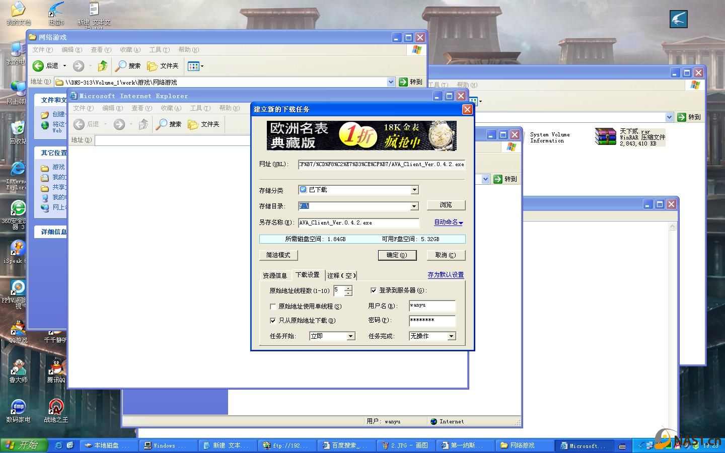
Task: Click the 存为默认设置 link
Action: [x=446, y=275]
